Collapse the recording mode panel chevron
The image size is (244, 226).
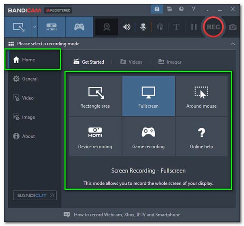[x=233, y=44]
